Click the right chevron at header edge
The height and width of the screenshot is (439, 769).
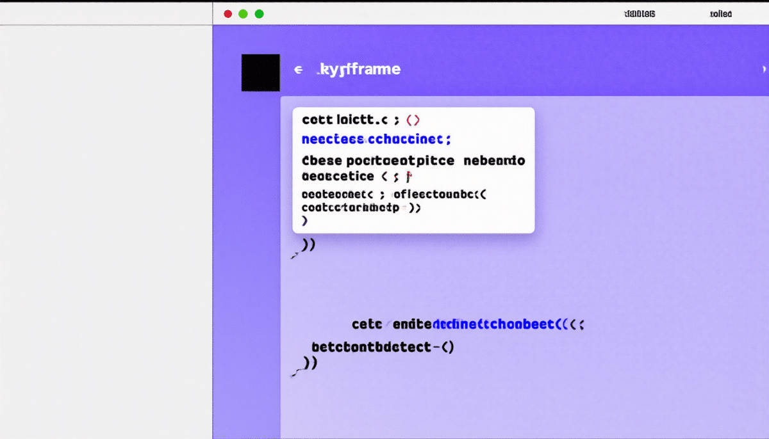point(763,69)
